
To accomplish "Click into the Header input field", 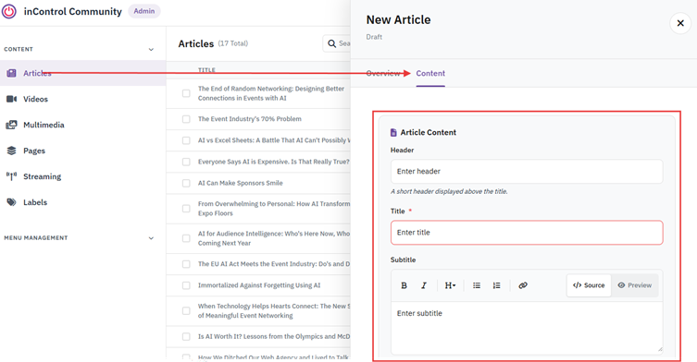I will [x=527, y=171].
